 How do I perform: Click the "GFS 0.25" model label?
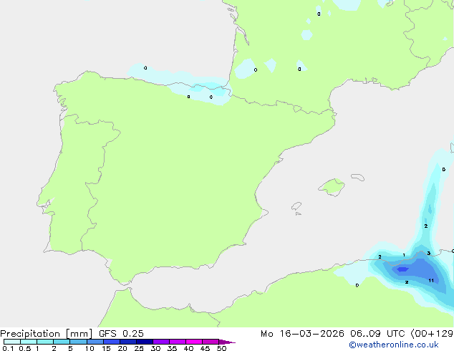pos(121,334)
